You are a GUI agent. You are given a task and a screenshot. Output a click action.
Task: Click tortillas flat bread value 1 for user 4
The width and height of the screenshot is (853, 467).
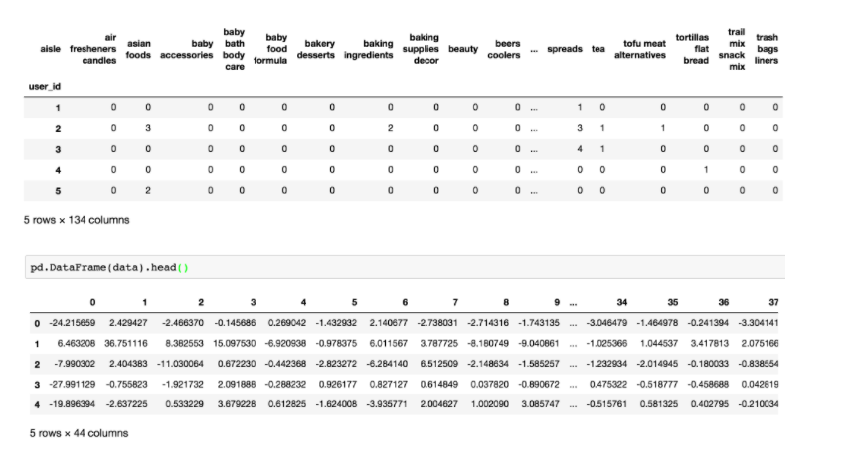(706, 170)
